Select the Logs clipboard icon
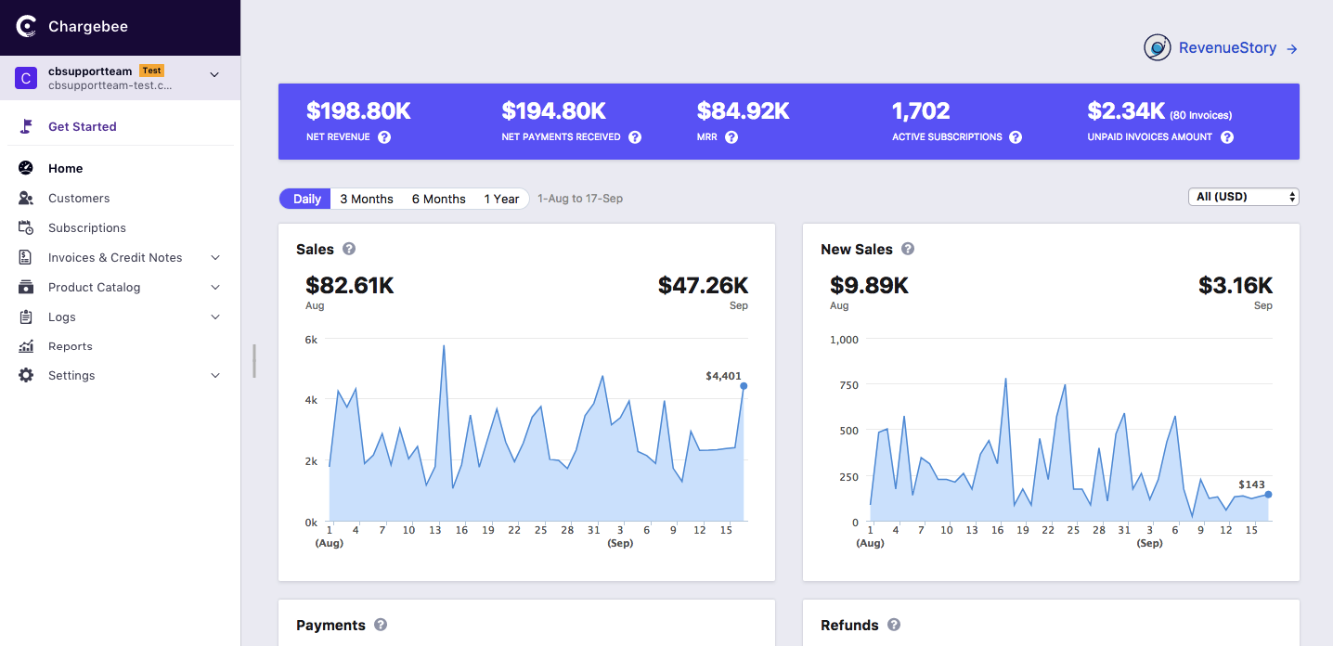 26,317
